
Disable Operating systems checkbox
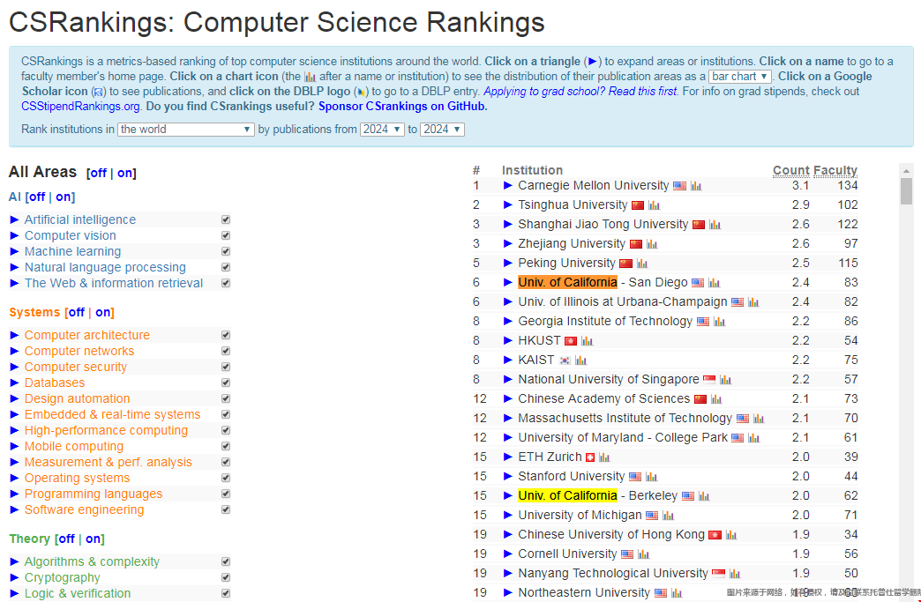tap(226, 478)
